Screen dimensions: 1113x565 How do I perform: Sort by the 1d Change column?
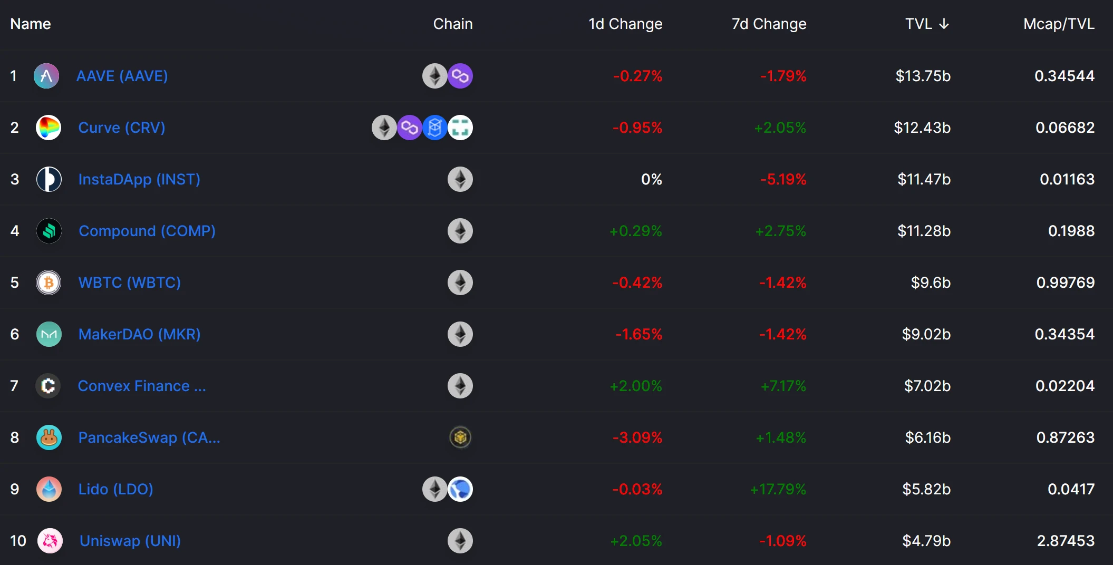(625, 24)
